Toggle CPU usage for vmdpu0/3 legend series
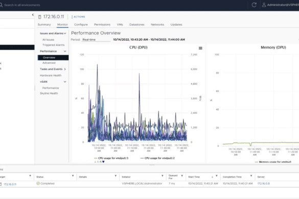The image size is (299, 199). (111, 158)
